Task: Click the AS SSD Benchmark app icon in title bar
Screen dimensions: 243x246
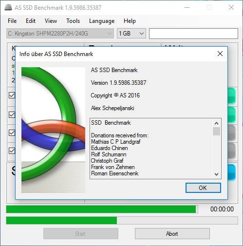Action: [8, 7]
